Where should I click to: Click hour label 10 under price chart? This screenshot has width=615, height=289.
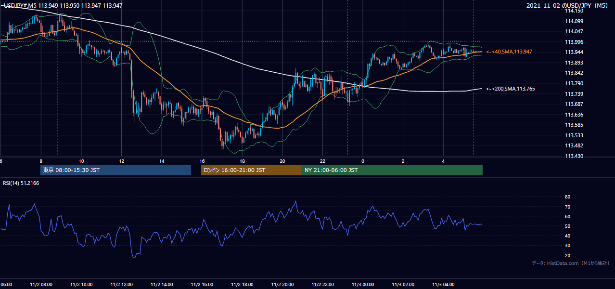point(81,161)
